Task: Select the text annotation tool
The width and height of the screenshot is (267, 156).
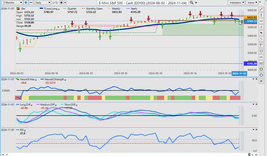Action: (x=261, y=63)
